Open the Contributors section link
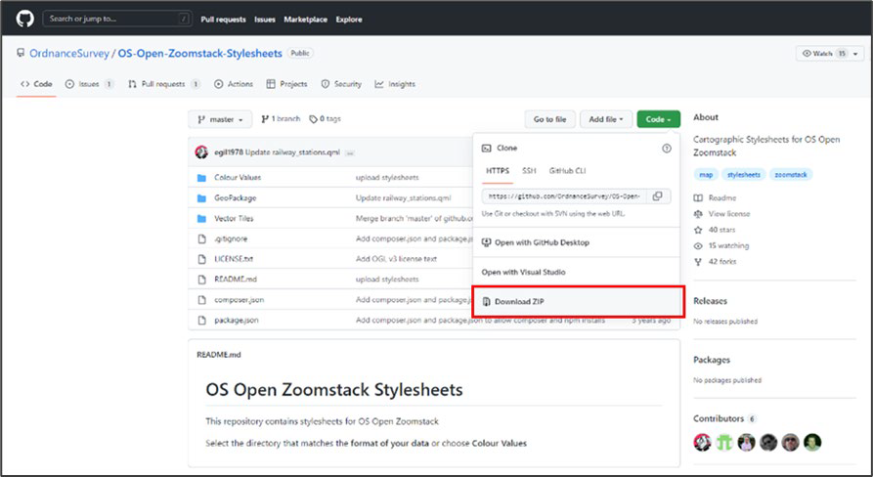 tap(719, 418)
